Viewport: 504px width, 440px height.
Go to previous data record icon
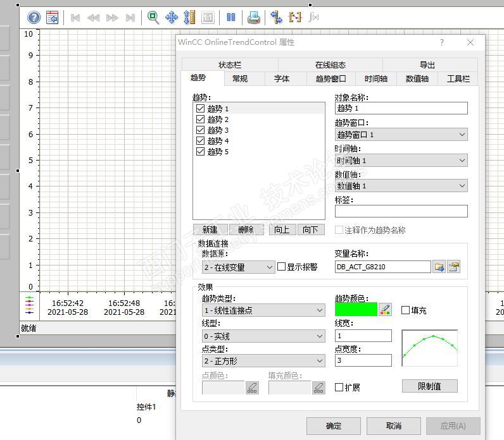(93, 17)
